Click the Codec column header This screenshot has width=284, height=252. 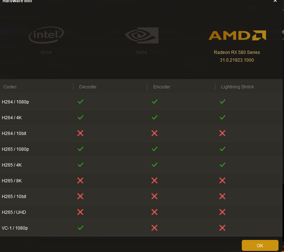10,87
